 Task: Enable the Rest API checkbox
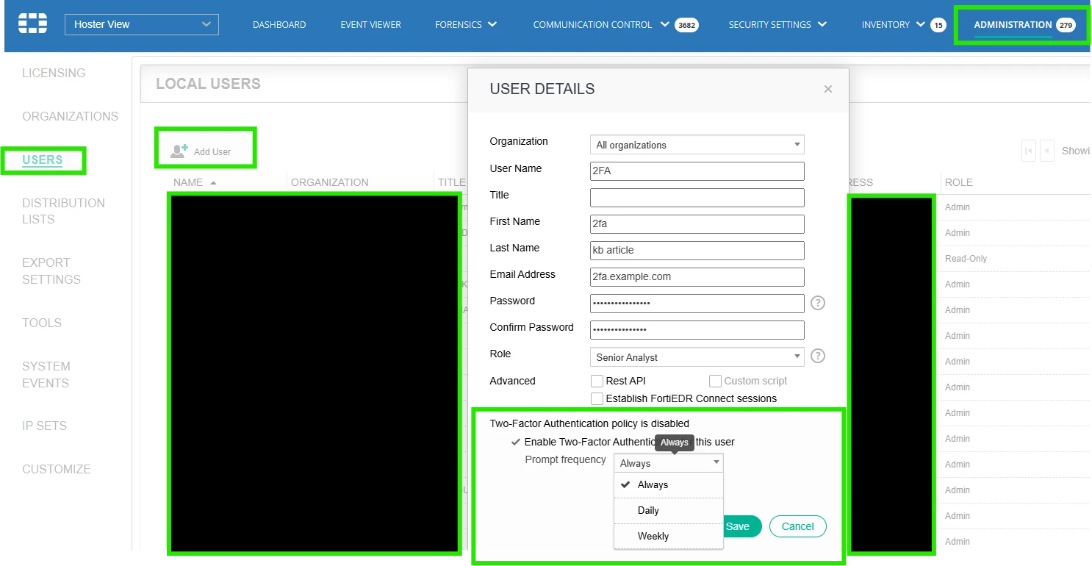597,381
